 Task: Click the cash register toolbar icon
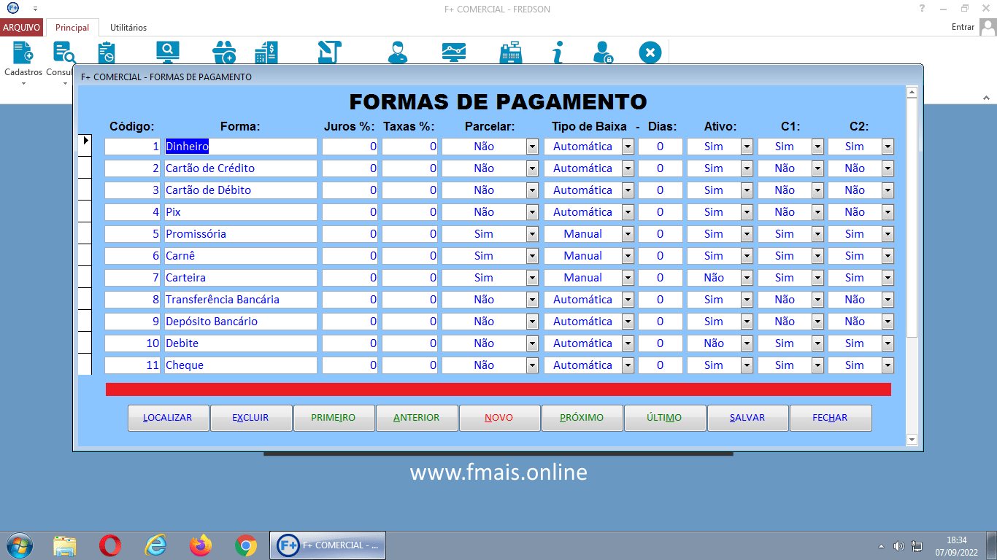511,52
